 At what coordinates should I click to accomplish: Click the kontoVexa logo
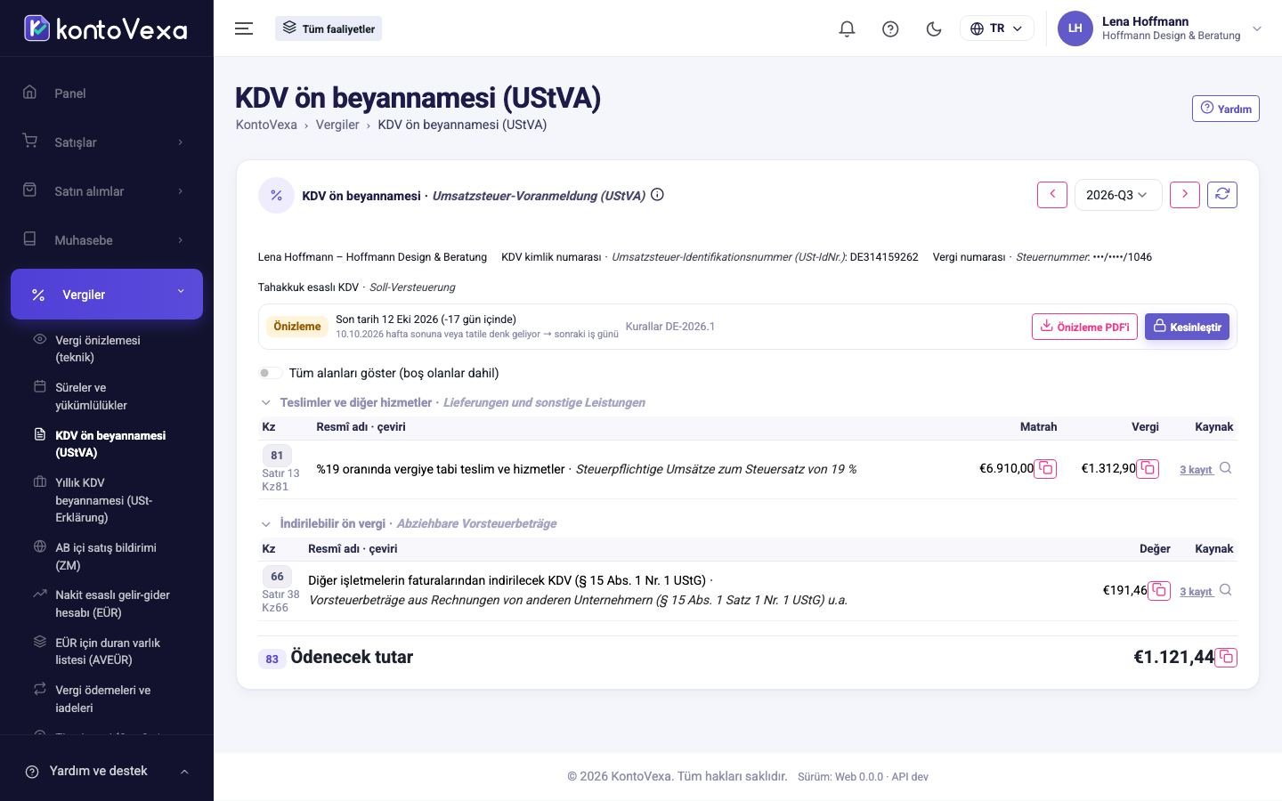pos(106,28)
